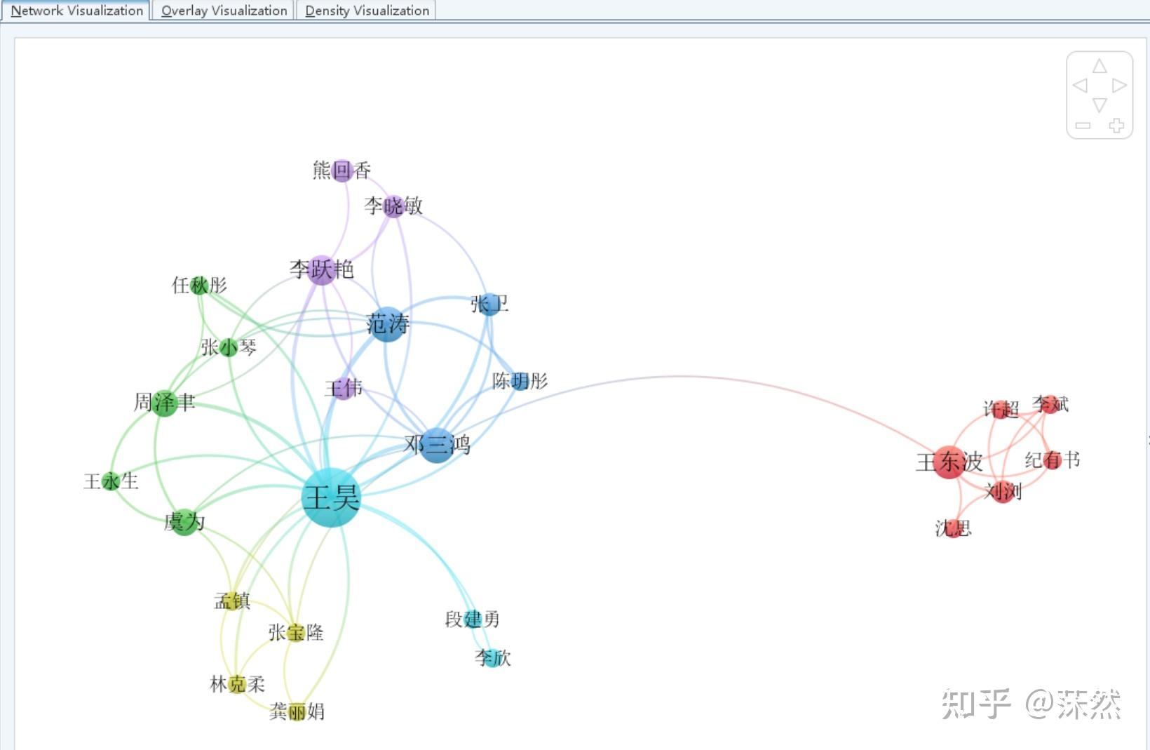Select the largest node labeled 王昊
This screenshot has width=1150, height=750.
330,498
